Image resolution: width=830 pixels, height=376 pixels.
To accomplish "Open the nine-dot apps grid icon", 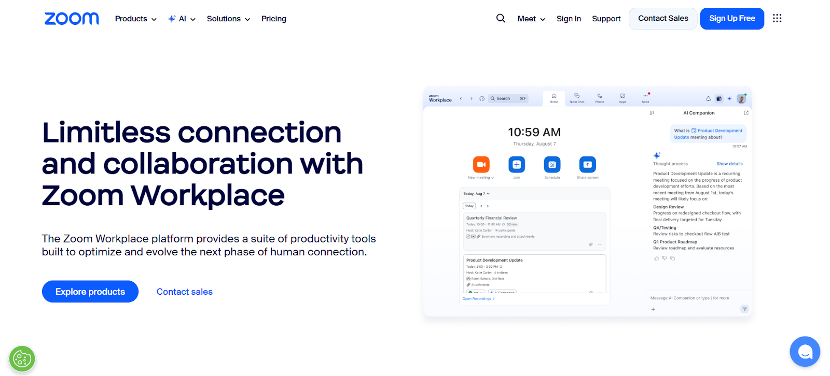I will (x=777, y=18).
